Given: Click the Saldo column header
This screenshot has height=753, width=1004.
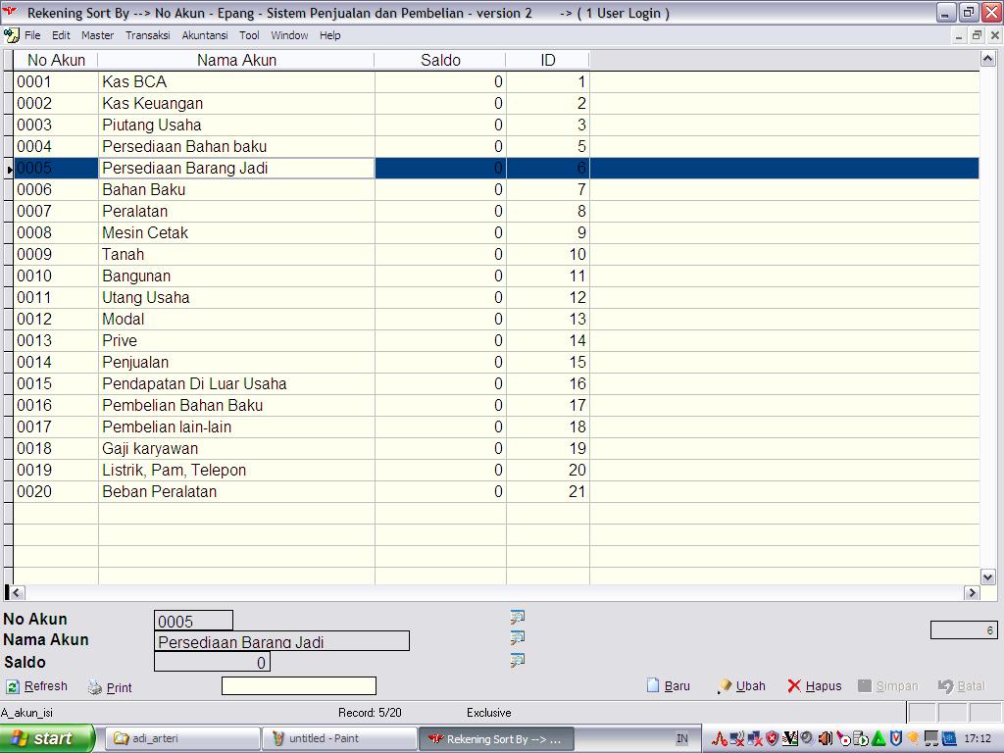Looking at the screenshot, I should pos(440,60).
